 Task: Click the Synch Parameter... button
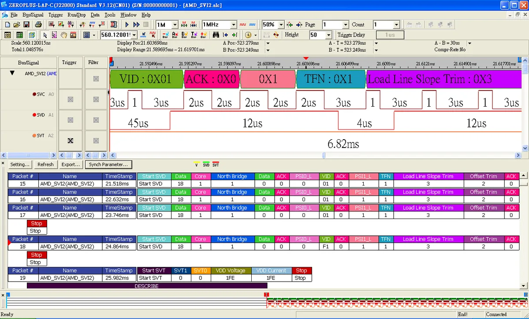pos(108,164)
